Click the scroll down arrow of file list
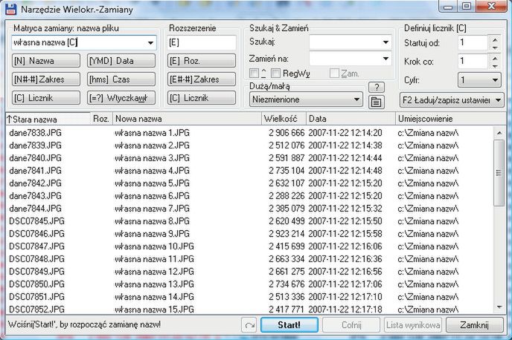 coord(499,307)
